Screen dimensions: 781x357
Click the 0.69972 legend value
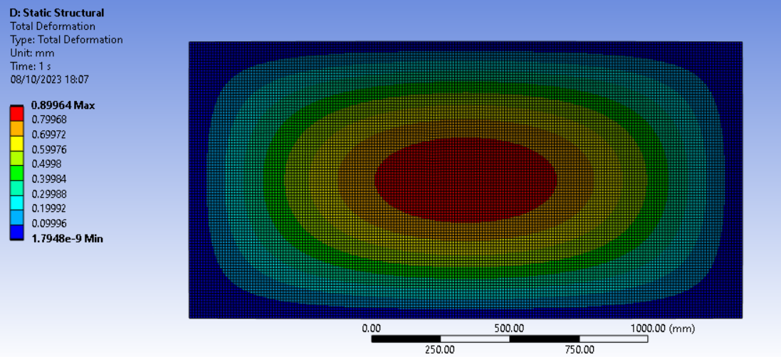pyautogui.click(x=49, y=134)
